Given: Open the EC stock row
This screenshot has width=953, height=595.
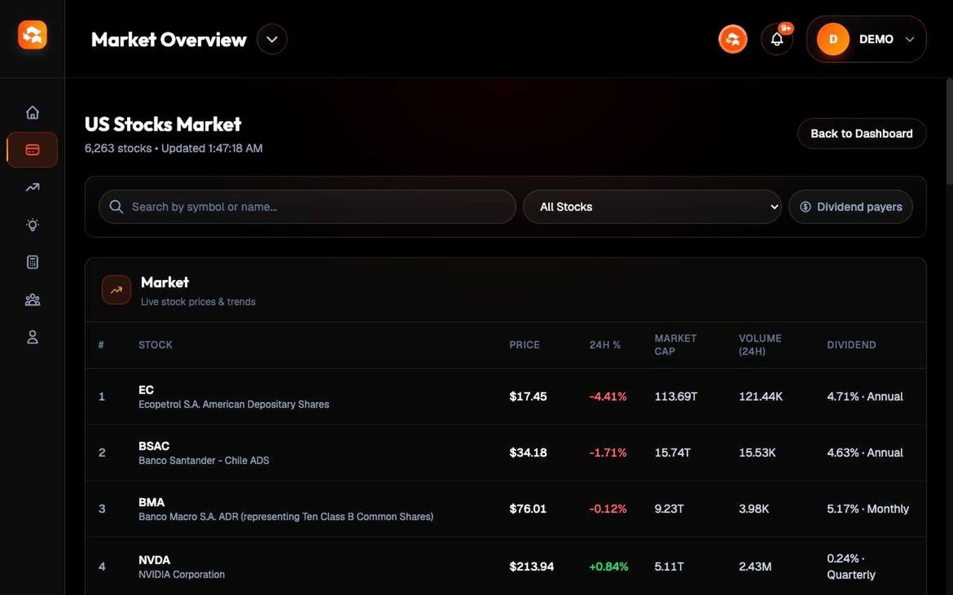Looking at the screenshot, I should (506, 397).
